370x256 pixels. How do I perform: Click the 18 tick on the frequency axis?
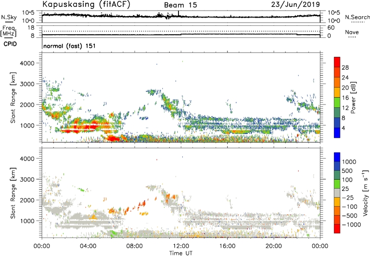point(31,28)
